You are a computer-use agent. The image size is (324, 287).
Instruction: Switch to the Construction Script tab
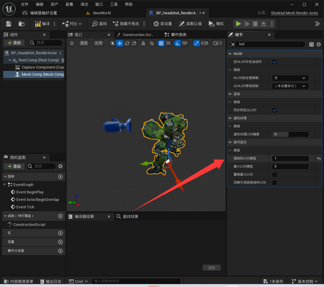(136, 35)
